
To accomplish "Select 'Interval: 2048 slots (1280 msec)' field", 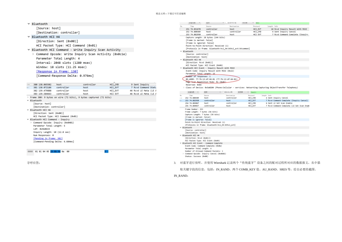I will point(64,63).
